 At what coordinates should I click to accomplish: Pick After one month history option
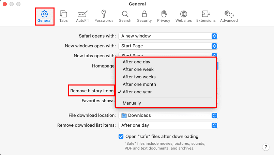139,84
